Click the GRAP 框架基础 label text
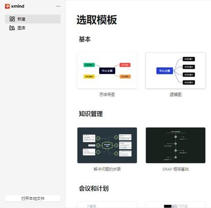The height and width of the screenshot is (208, 211). tap(175, 169)
